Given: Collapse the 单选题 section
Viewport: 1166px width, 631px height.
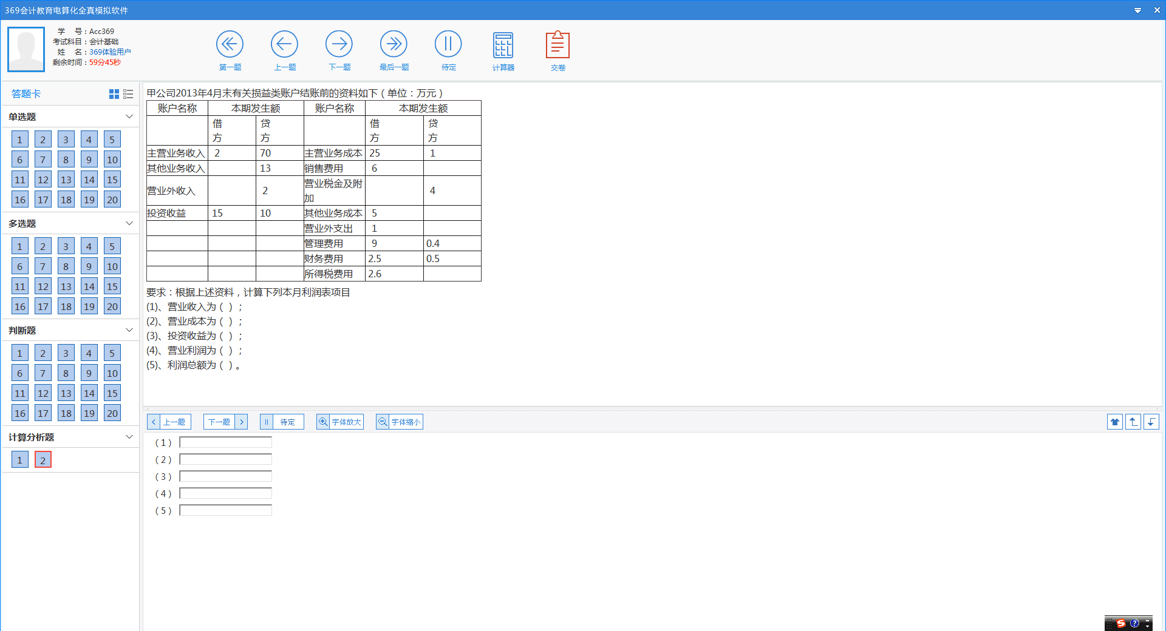Looking at the screenshot, I should tap(129, 116).
